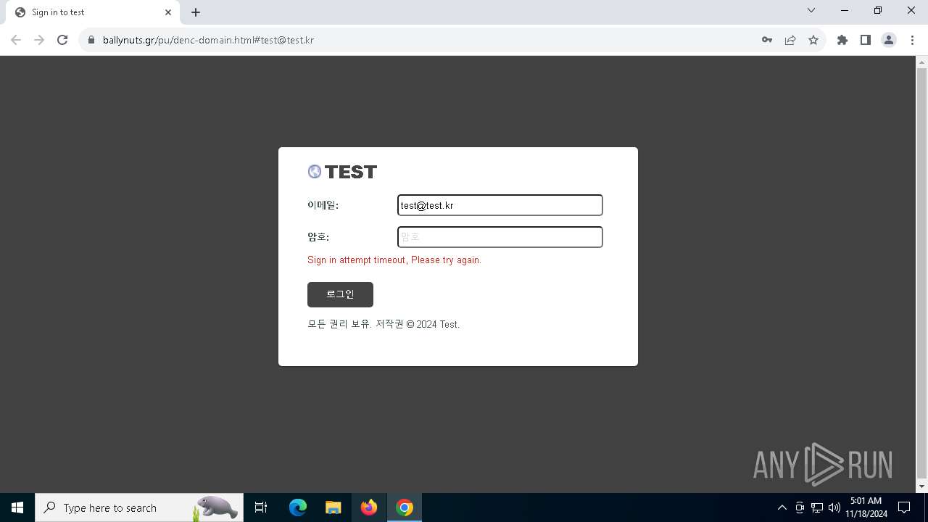Toggle the browser side panel
Screen dimensions: 928x522
click(x=866, y=40)
